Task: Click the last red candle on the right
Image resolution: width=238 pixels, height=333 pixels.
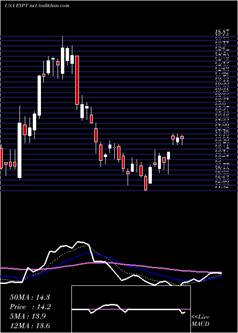Action: pos(182,137)
